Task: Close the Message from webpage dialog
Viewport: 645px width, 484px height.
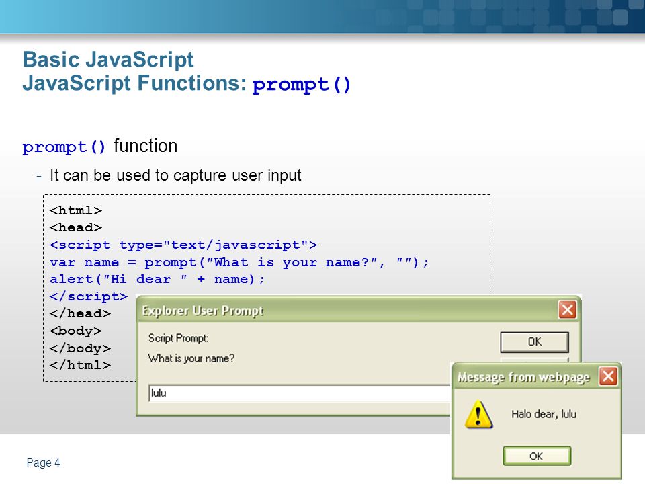Action: point(609,376)
